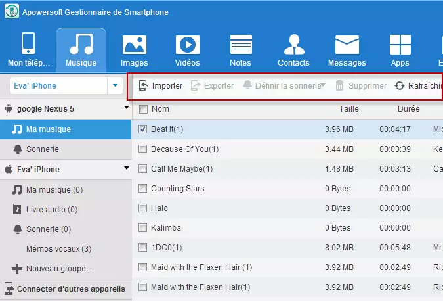Check the Halo checkbox
Viewport: 443px width, 301px height.
pos(142,208)
